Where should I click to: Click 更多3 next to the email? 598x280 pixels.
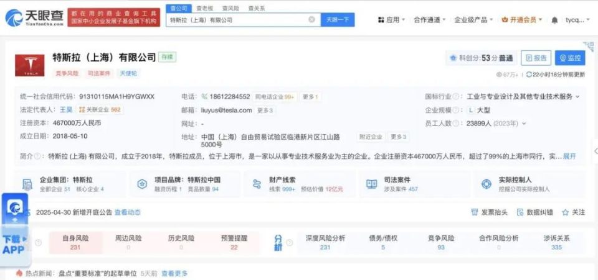tap(265, 111)
